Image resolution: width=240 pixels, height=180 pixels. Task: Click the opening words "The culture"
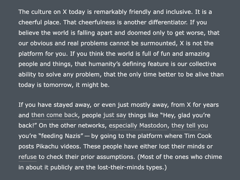click(35, 12)
